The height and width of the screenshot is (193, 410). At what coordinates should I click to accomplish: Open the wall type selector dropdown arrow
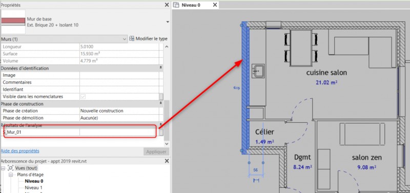point(168,22)
